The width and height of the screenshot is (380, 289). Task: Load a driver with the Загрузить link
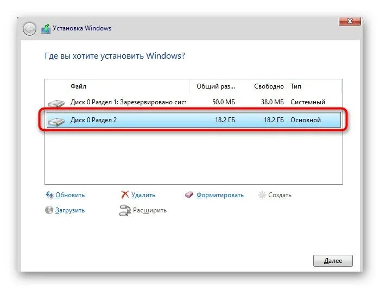[70, 210]
